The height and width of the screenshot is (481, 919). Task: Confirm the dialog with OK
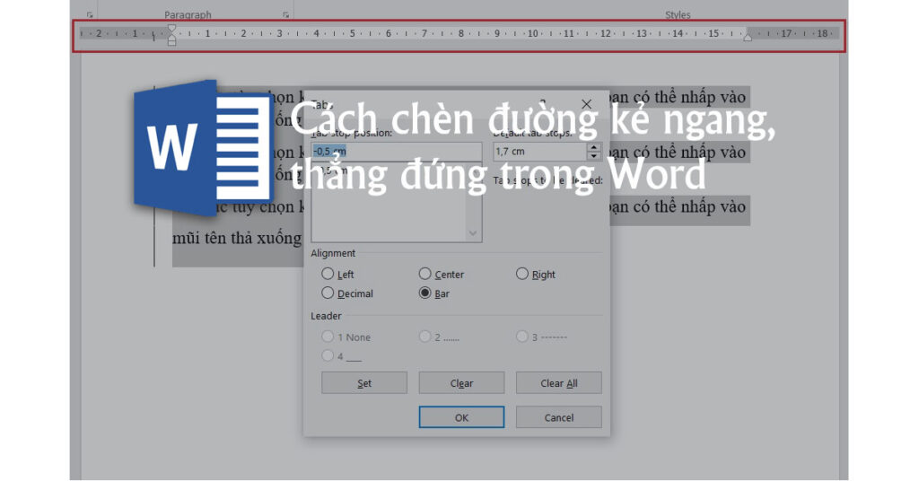(x=461, y=417)
